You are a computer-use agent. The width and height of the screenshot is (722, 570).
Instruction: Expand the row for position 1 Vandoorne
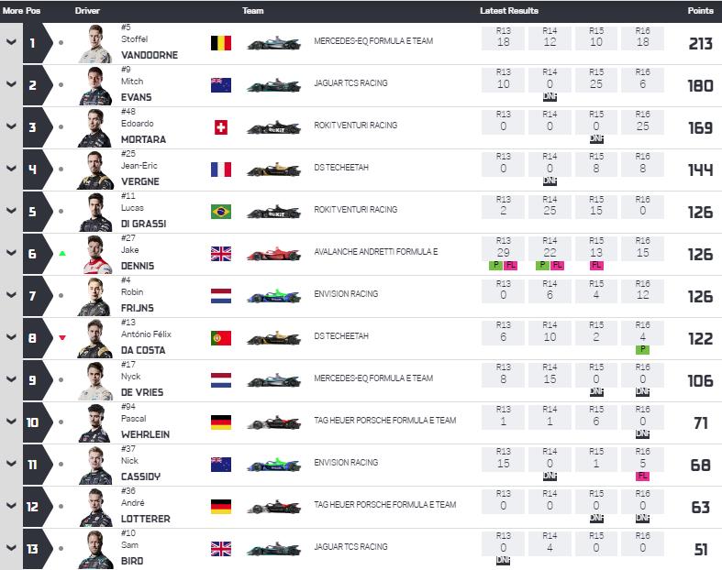11,42
